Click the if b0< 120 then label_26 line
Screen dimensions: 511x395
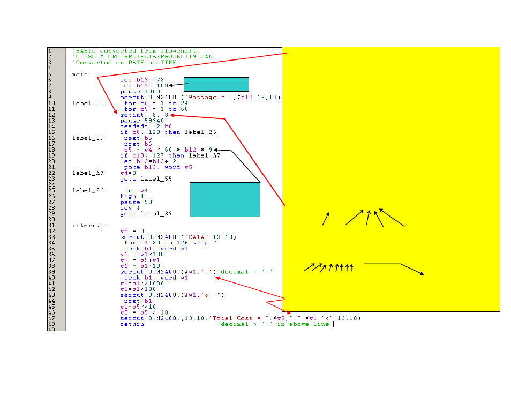point(168,132)
